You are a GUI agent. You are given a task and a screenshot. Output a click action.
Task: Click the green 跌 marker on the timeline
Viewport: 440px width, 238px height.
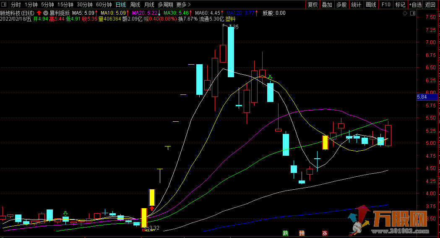[286, 233]
